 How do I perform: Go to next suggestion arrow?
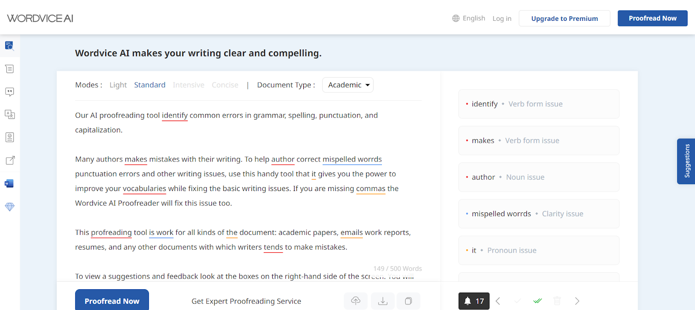click(x=577, y=301)
